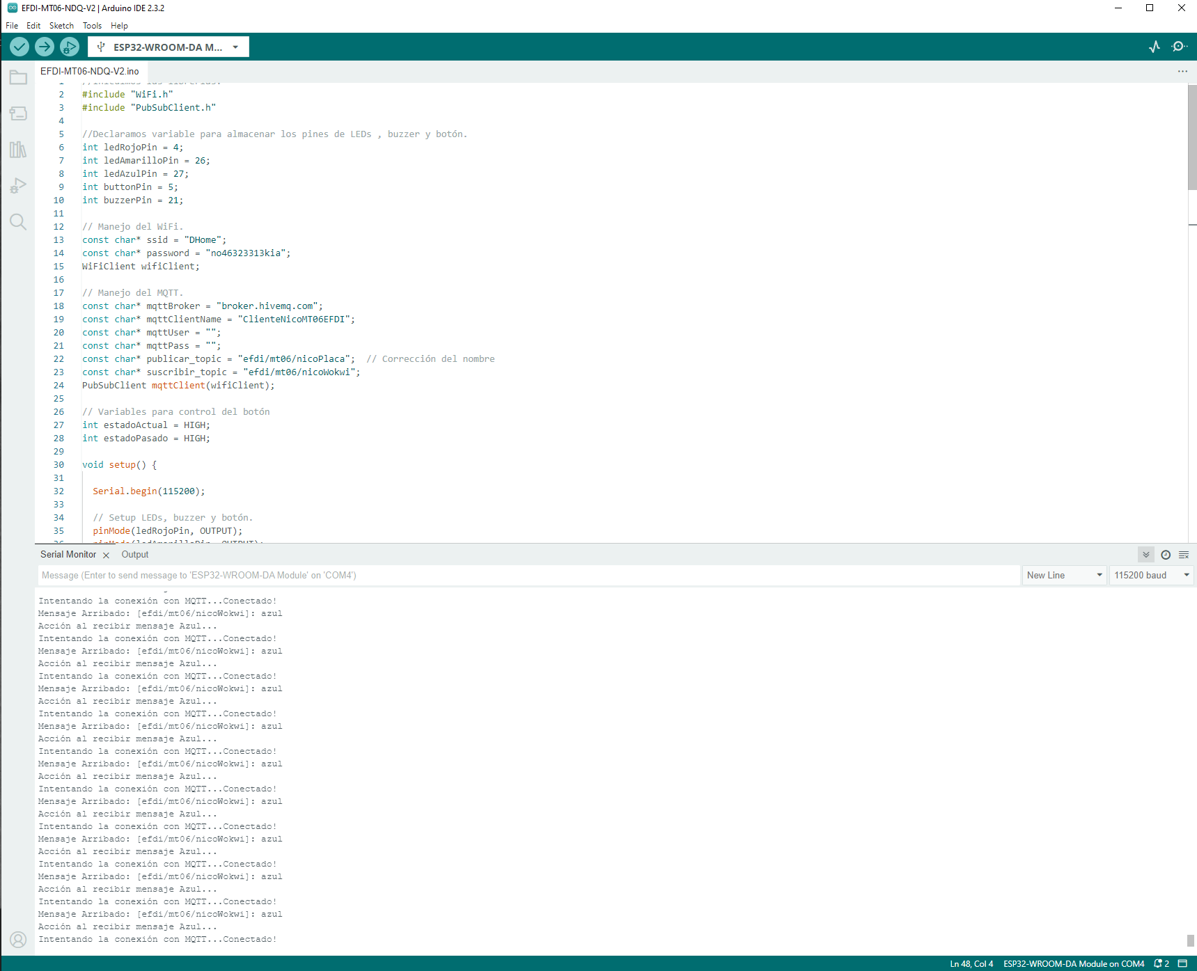Viewport: 1197px width, 971px height.
Task: Open the board selector ESP32-WROOM-DA dropdown
Action: point(169,47)
